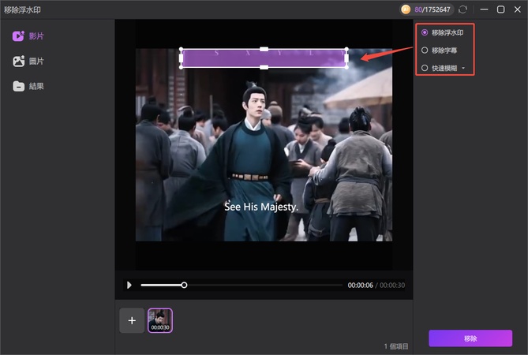Screen dimensions: 528x355
Task: Open the 影片 (video) section icon
Action: [x=18, y=36]
